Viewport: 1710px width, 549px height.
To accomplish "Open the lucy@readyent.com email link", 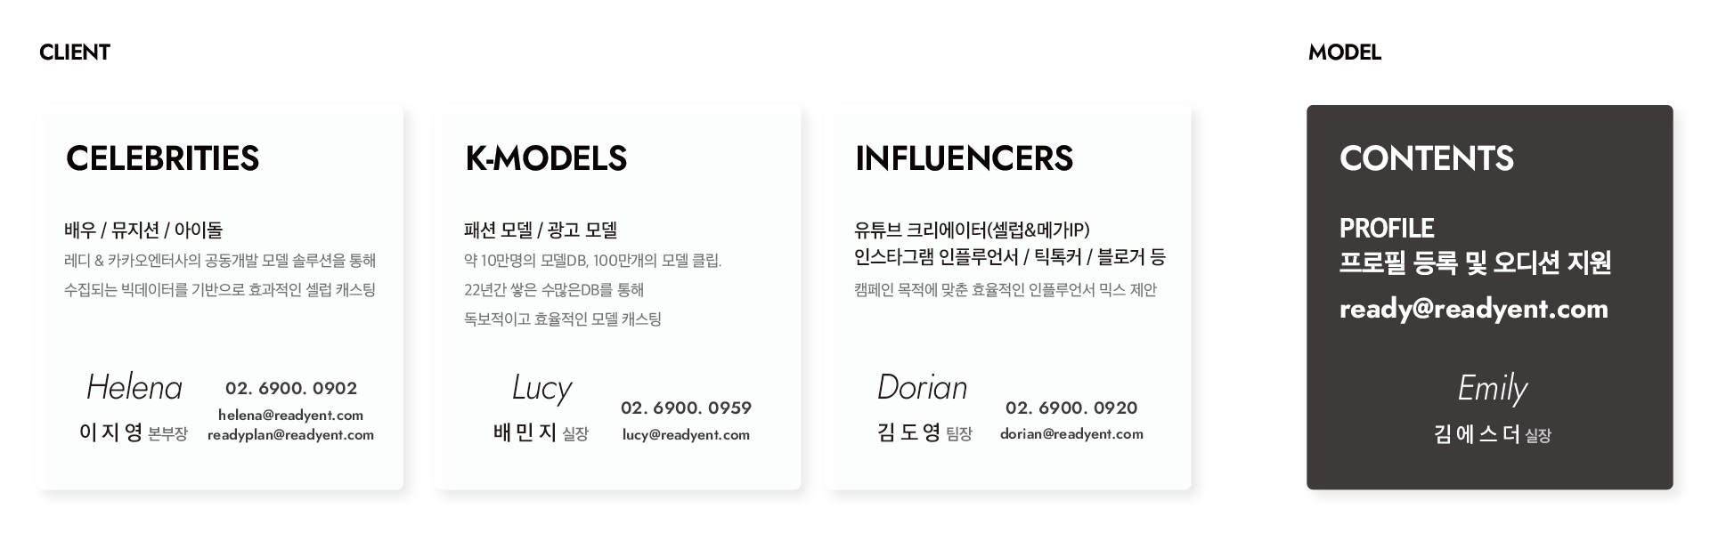I will pyautogui.click(x=686, y=435).
